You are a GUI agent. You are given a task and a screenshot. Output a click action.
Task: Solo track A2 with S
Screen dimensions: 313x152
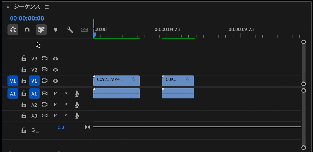66,105
